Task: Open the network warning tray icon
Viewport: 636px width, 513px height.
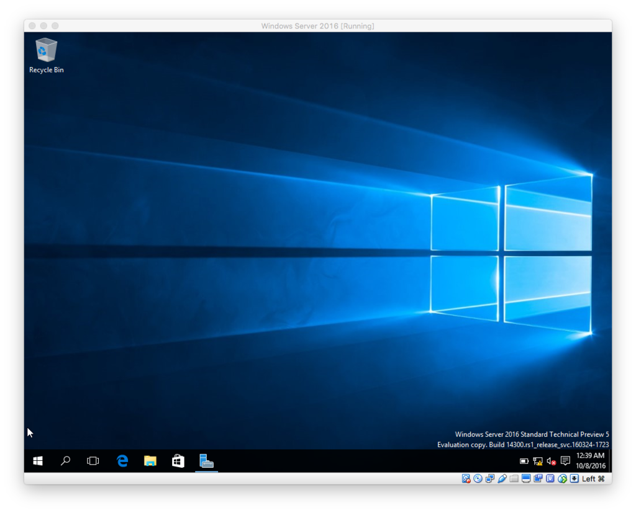Action: click(x=538, y=461)
